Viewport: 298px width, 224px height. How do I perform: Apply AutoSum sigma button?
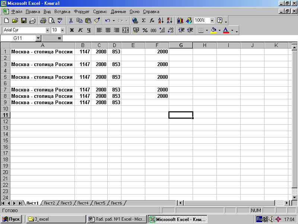pyautogui.click(x=144, y=21)
